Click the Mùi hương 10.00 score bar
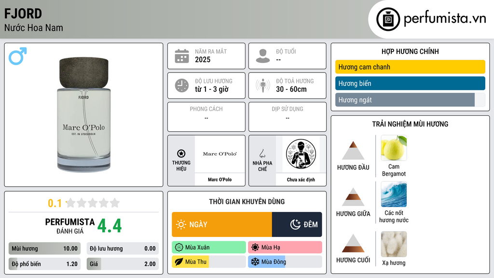Image resolution: width=494 pixels, height=278 pixels. 44,249
